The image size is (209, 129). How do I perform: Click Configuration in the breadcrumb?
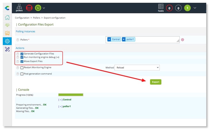pyautogui.click(x=22, y=18)
